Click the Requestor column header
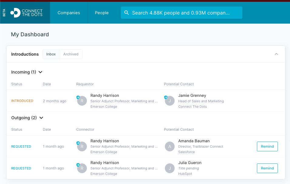Image resolution: width=290 pixels, height=184 pixels. coord(85,84)
